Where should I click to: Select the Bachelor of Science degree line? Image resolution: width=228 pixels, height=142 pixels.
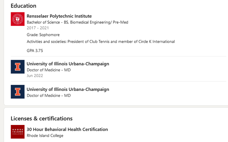pyautogui.click(x=77, y=22)
